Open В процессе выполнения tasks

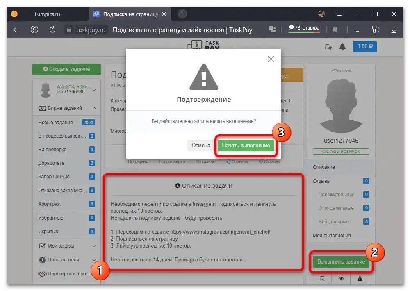coord(67,136)
